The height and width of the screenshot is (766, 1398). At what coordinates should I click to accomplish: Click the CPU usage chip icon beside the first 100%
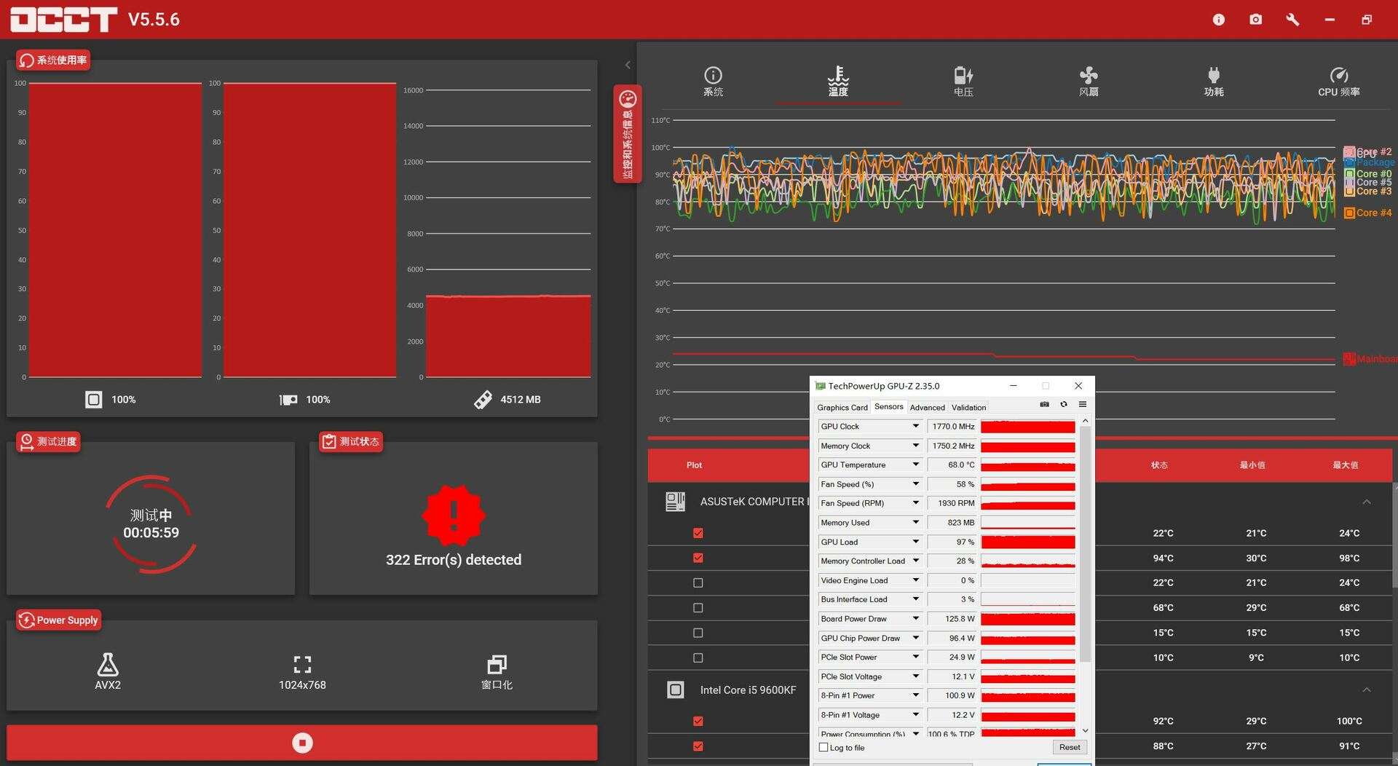94,400
